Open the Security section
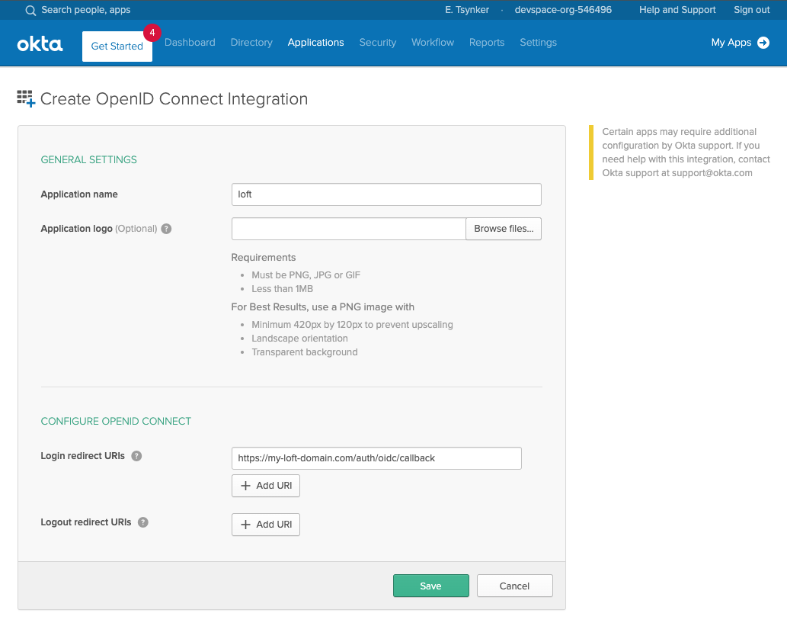Viewport: 787px width, 626px height. click(377, 43)
